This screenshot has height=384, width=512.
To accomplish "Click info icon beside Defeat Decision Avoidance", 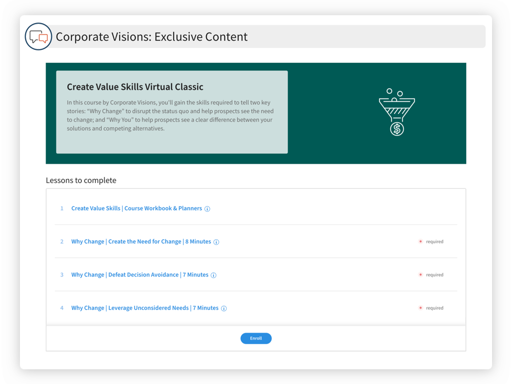I will pyautogui.click(x=214, y=275).
